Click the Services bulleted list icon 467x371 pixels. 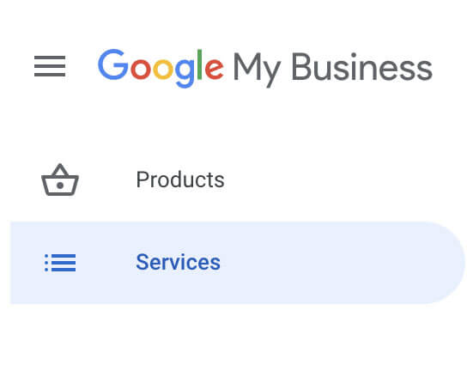pyautogui.click(x=60, y=263)
